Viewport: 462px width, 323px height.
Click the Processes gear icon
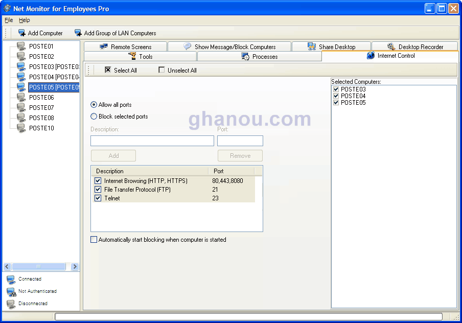click(x=245, y=56)
